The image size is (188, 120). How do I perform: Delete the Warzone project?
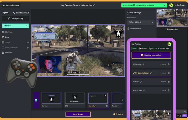(169, 82)
